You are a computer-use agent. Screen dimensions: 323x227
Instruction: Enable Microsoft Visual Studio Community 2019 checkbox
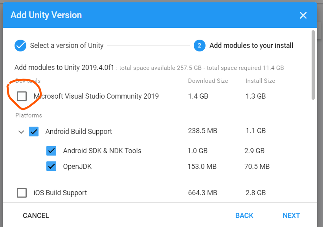pyautogui.click(x=22, y=96)
